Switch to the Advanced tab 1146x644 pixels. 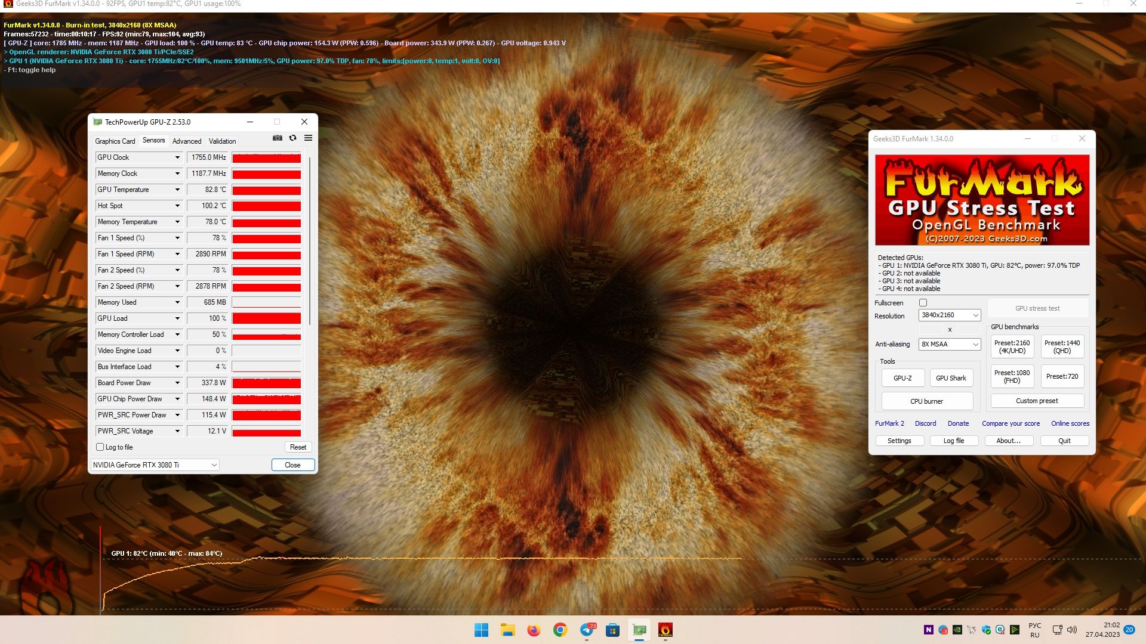pyautogui.click(x=187, y=141)
